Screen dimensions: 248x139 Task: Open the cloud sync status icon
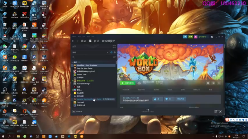click(139, 83)
